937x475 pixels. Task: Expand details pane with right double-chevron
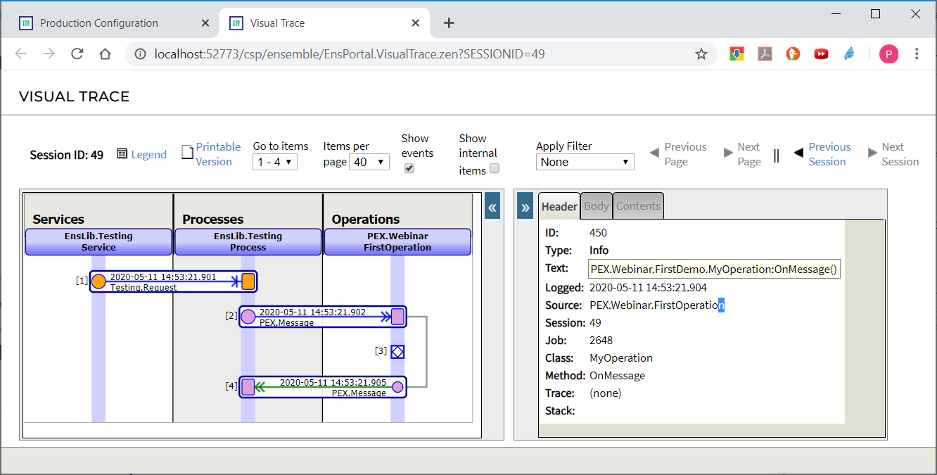[x=525, y=208]
